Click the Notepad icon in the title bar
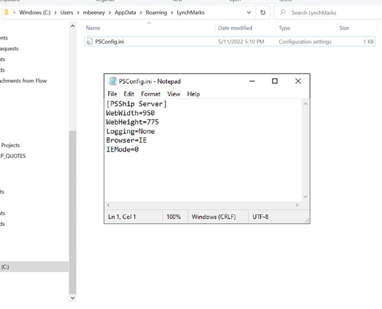The image size is (382, 309). click(x=111, y=81)
